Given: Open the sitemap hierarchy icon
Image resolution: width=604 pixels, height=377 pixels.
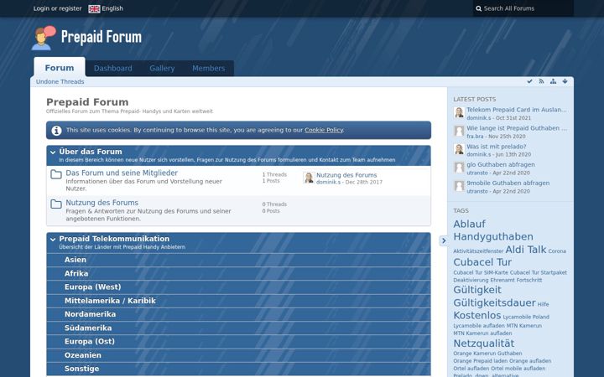Looking at the screenshot, I should tap(553, 81).
